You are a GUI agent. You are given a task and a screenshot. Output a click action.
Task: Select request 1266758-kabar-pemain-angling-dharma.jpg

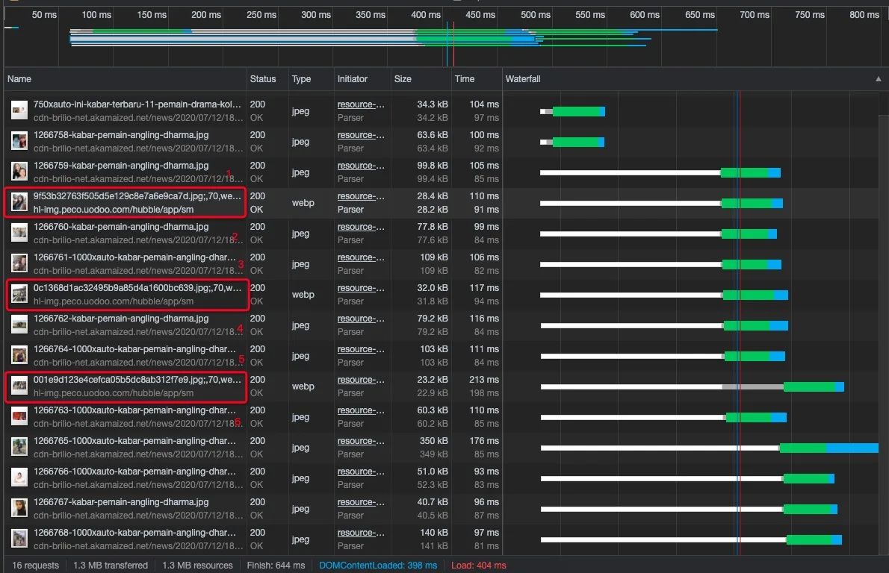pos(121,135)
